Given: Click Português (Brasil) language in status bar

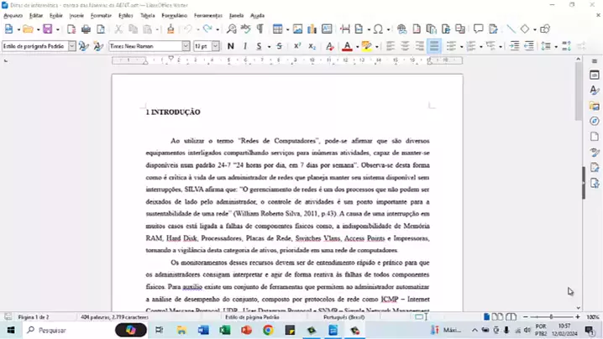Looking at the screenshot, I should (345, 317).
